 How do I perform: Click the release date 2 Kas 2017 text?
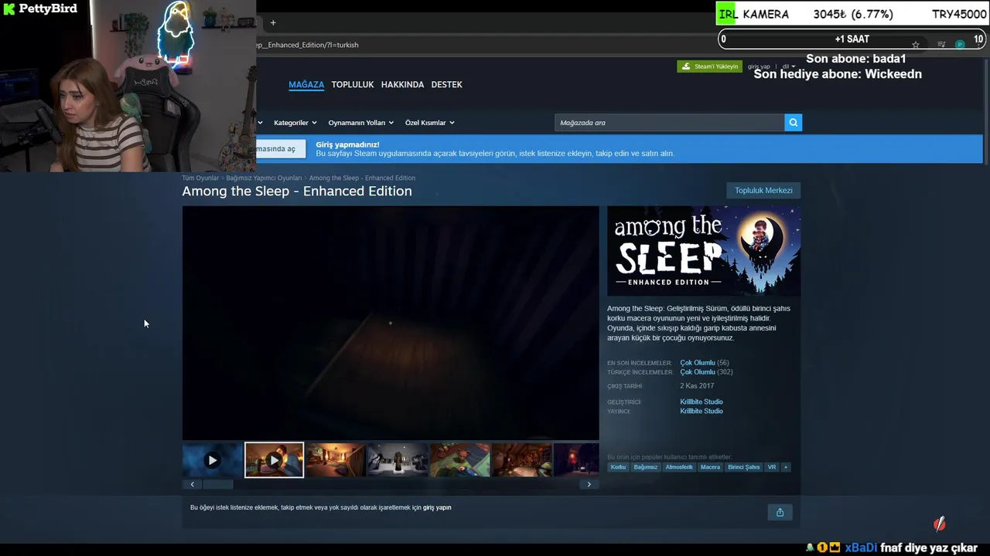(x=697, y=386)
